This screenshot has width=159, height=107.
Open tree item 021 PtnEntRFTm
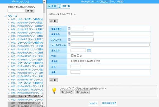tap(27, 70)
